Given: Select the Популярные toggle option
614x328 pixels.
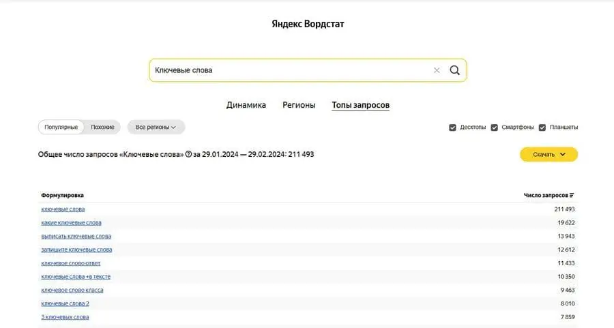Looking at the screenshot, I should (x=61, y=128).
